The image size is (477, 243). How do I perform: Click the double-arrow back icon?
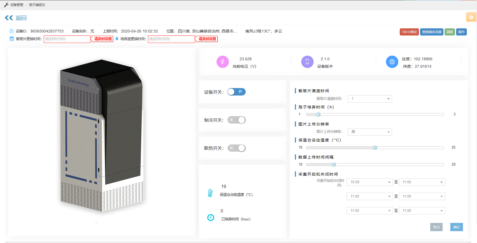tap(9, 18)
